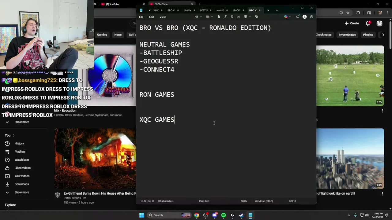The height and width of the screenshot is (220, 392).
Task: Switch to the BEST S Notepad tab
Action: coord(204,10)
